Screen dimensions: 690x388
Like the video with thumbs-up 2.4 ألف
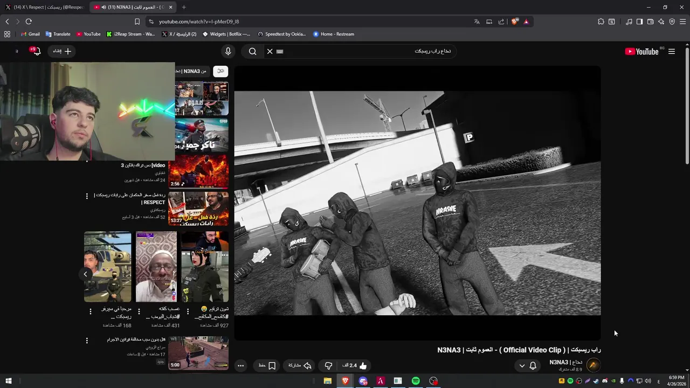[355, 365]
